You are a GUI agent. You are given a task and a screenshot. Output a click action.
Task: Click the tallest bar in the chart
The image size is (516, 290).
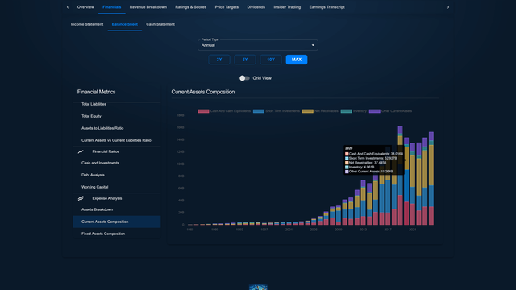click(x=400, y=176)
